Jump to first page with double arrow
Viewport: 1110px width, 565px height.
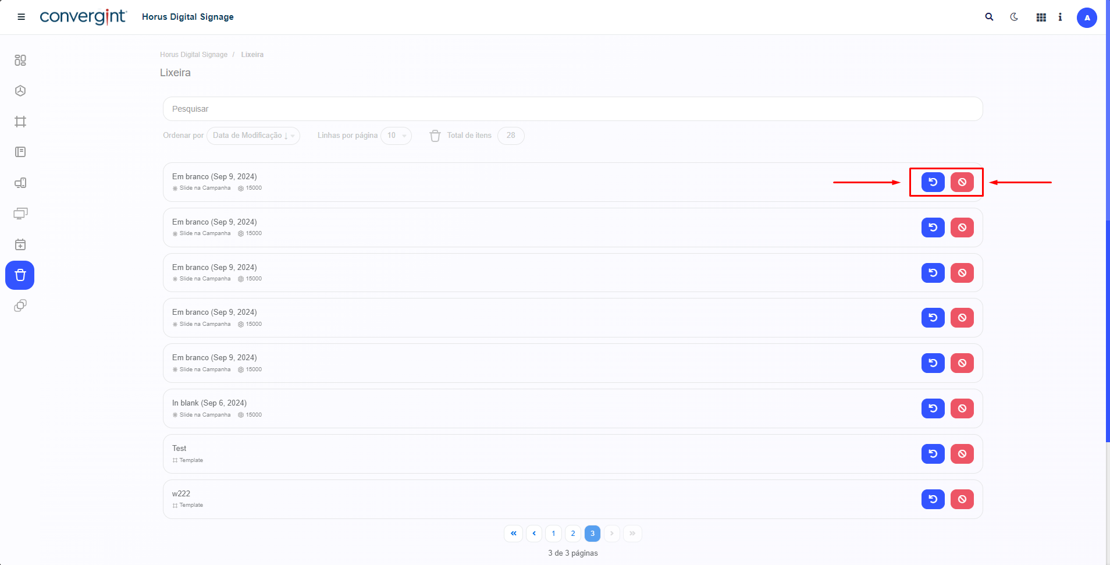[x=513, y=534]
